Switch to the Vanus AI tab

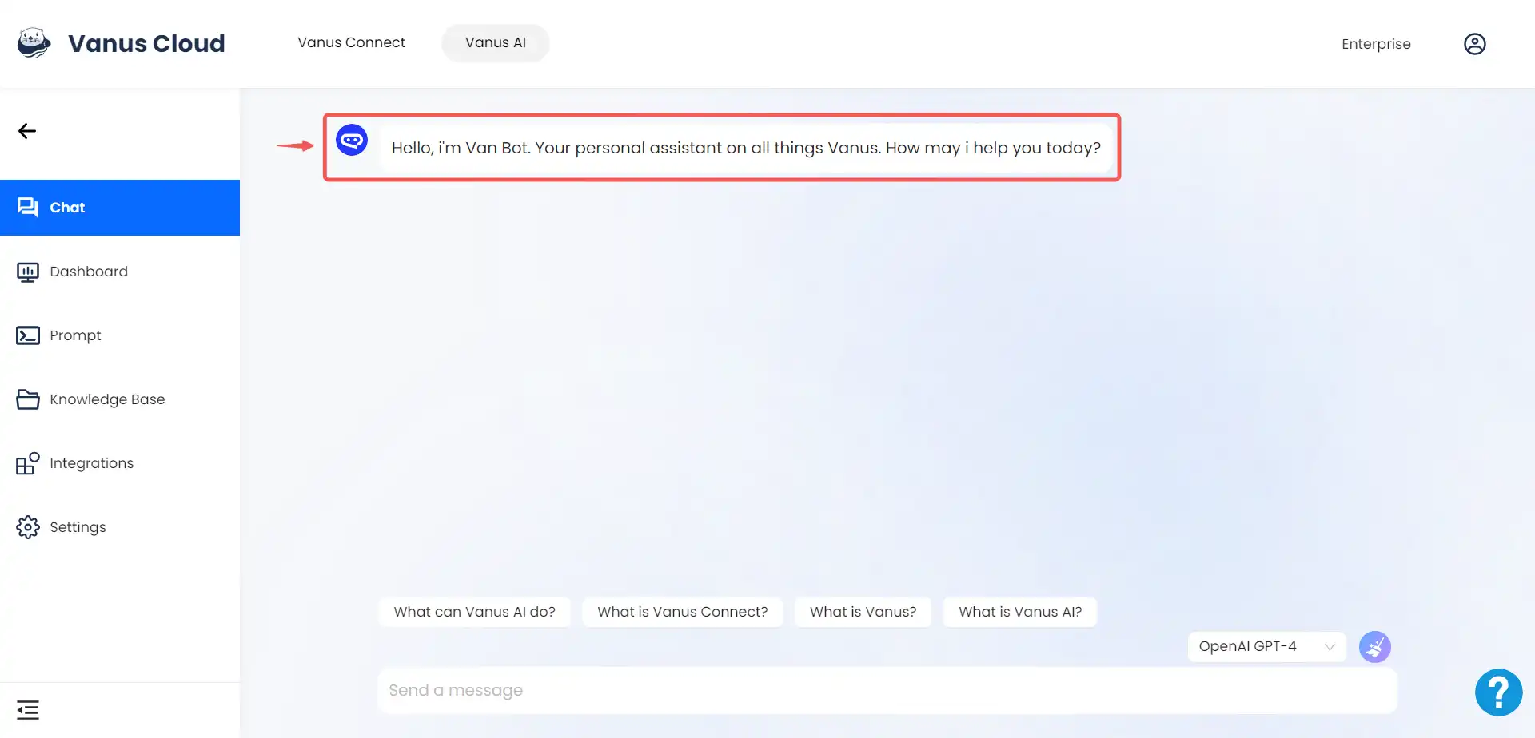496,42
